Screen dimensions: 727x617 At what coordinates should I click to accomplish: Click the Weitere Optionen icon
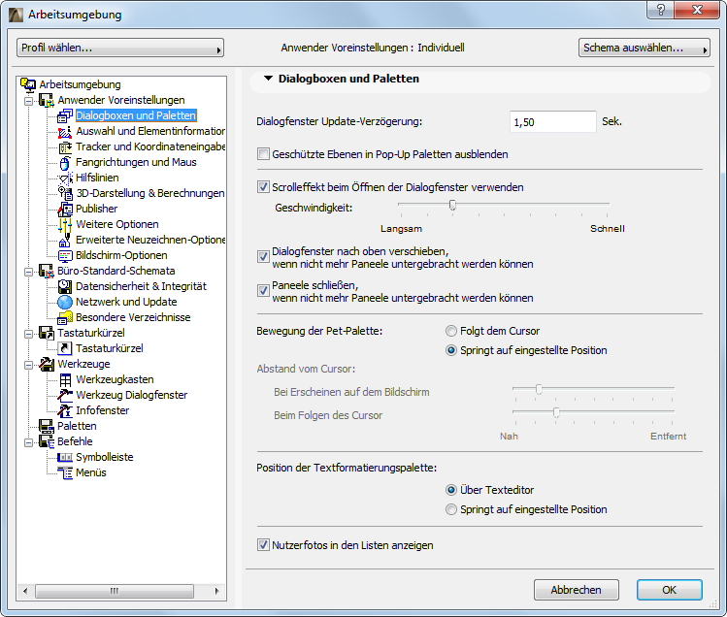coord(65,224)
